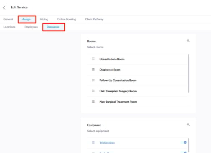Switch to the Client Pathway tab

[x=94, y=19]
